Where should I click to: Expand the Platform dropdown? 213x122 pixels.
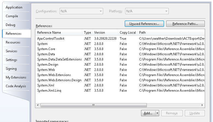(x=147, y=11)
